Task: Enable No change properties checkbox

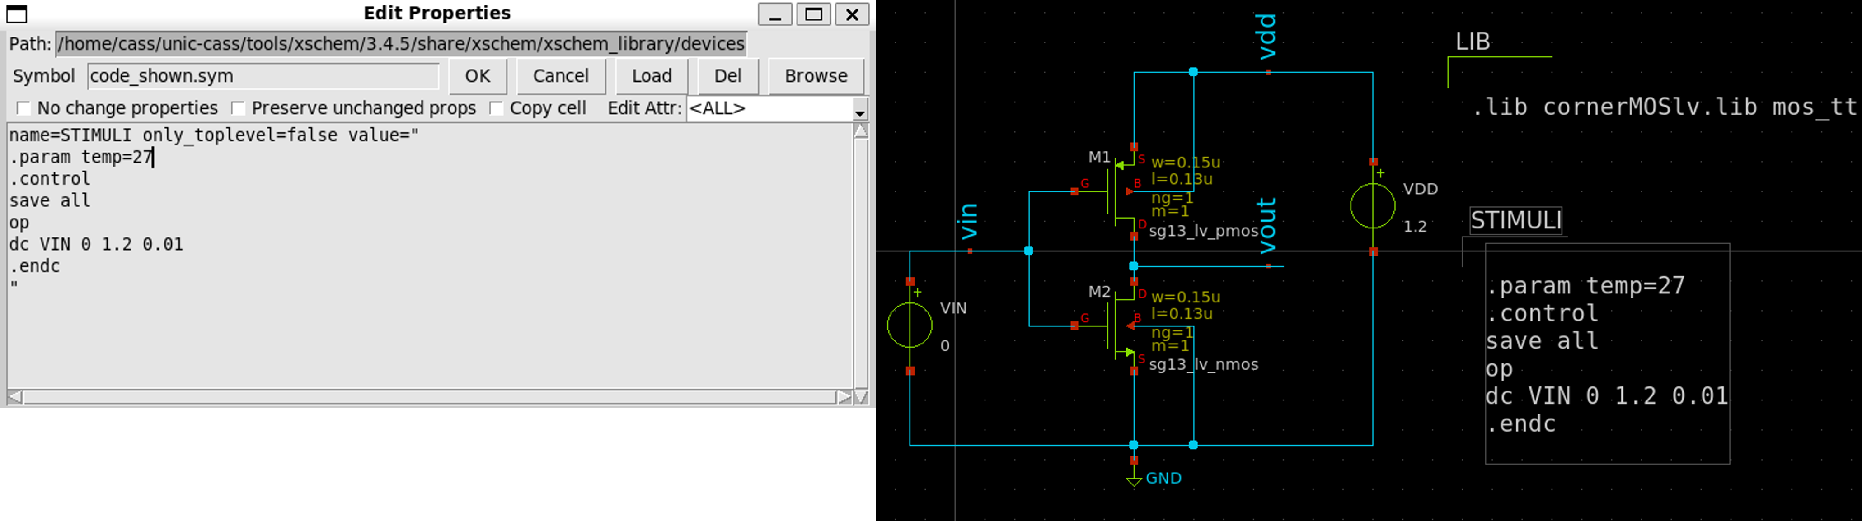Action: [24, 108]
